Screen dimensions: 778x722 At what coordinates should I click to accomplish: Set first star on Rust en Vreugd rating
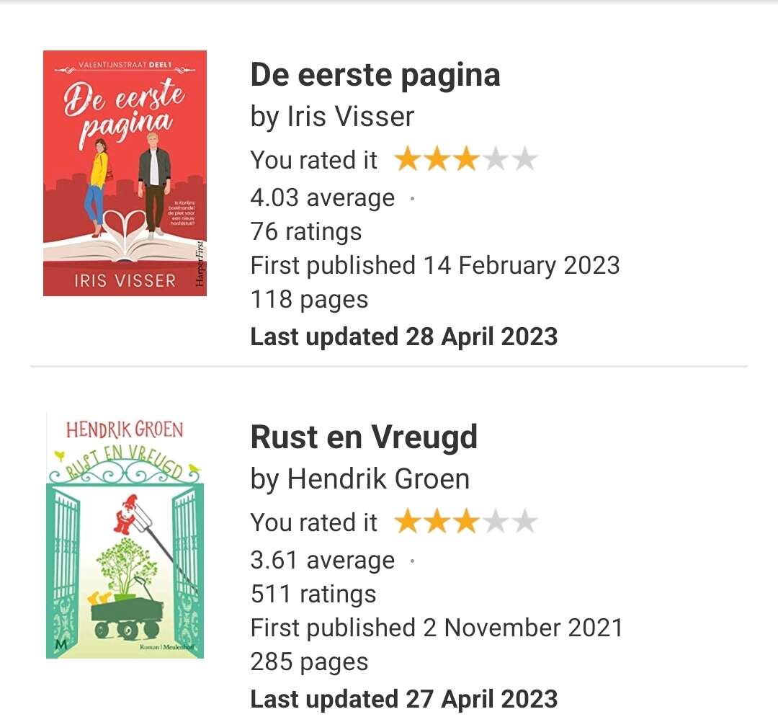[408, 522]
